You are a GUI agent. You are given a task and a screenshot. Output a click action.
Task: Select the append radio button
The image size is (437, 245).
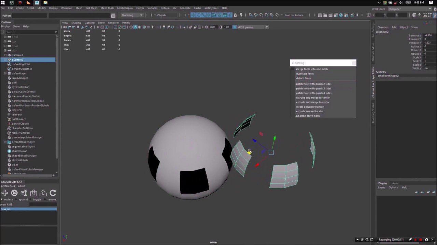(x=16, y=199)
